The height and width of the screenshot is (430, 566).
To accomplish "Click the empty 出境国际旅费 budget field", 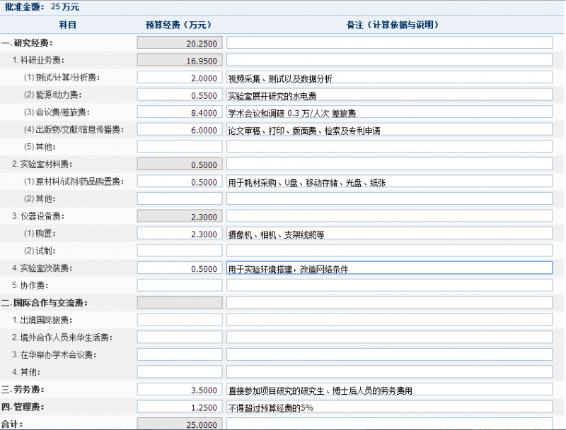I will pyautogui.click(x=180, y=320).
